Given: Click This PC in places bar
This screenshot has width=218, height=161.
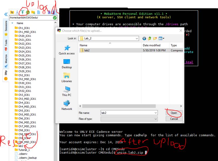Looking at the screenshot, I should coord(67,91).
